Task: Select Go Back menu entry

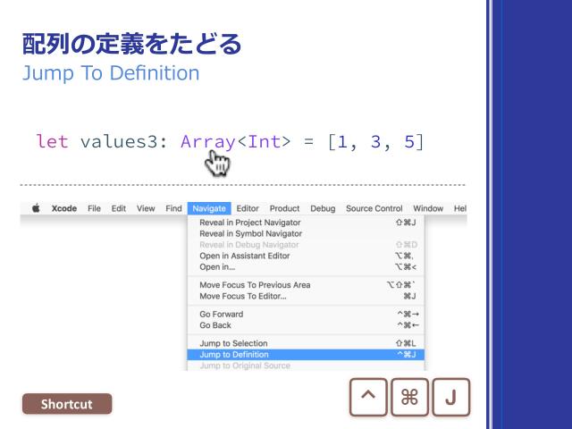Action: tap(216, 325)
